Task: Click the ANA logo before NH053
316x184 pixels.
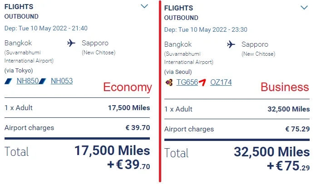Action: click(42, 81)
